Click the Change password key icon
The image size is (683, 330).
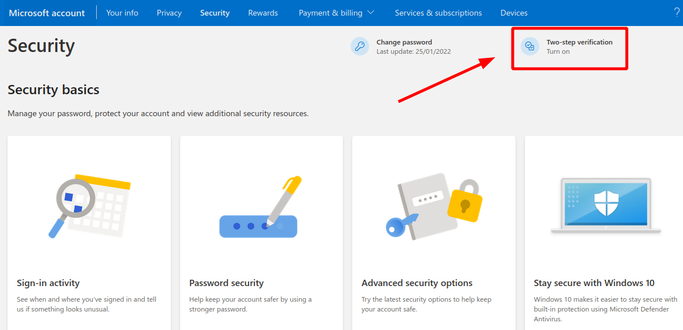coord(360,46)
